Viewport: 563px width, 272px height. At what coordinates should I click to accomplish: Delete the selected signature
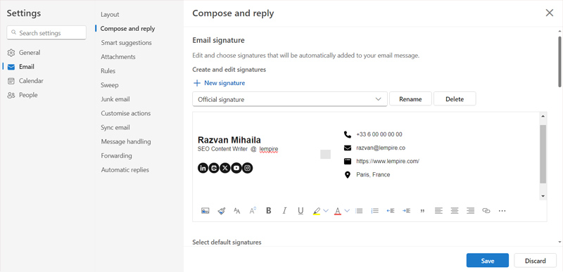(455, 99)
